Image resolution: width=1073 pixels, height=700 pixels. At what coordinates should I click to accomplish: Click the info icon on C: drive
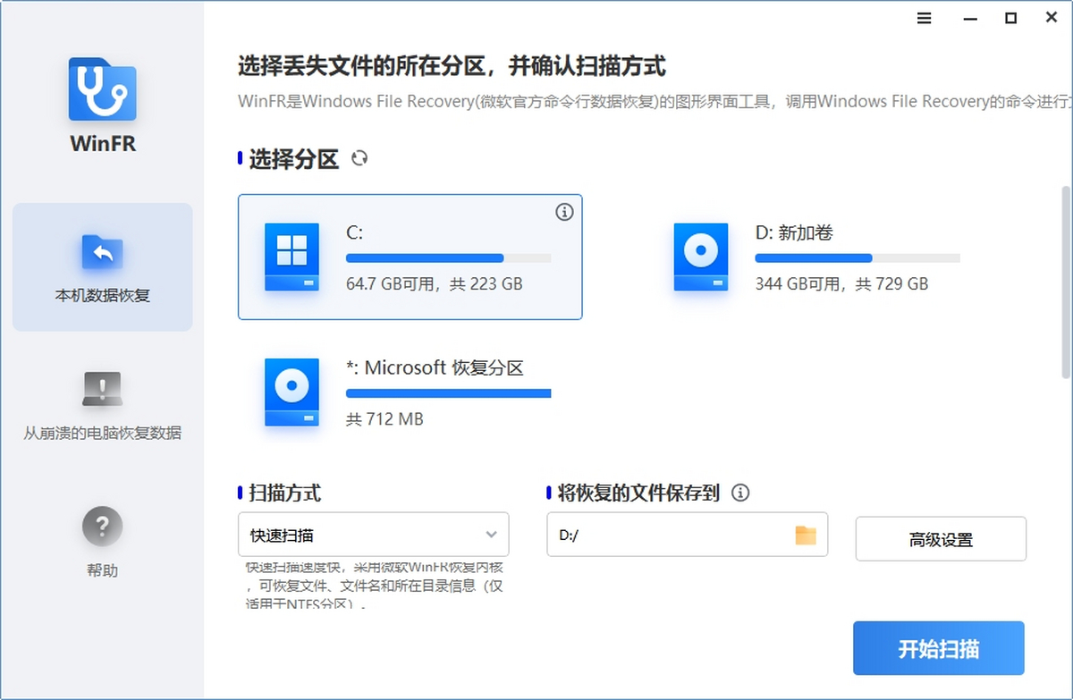(563, 212)
